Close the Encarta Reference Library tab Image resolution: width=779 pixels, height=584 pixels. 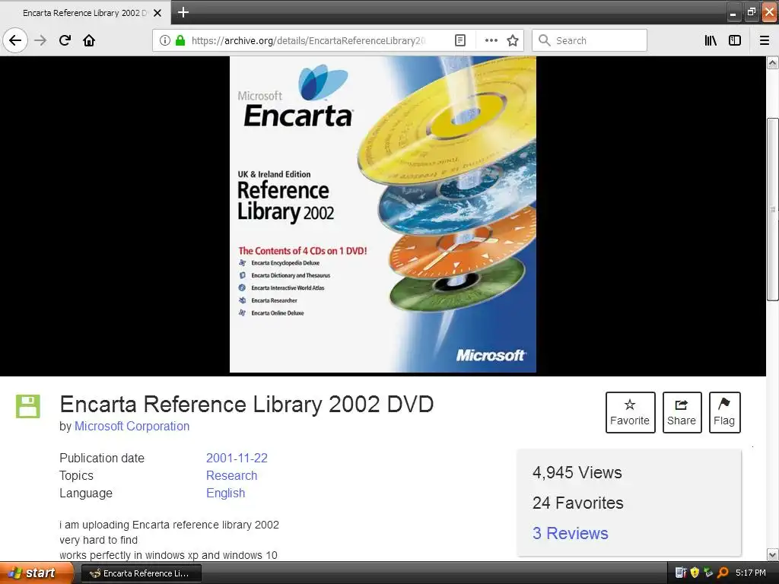(157, 13)
